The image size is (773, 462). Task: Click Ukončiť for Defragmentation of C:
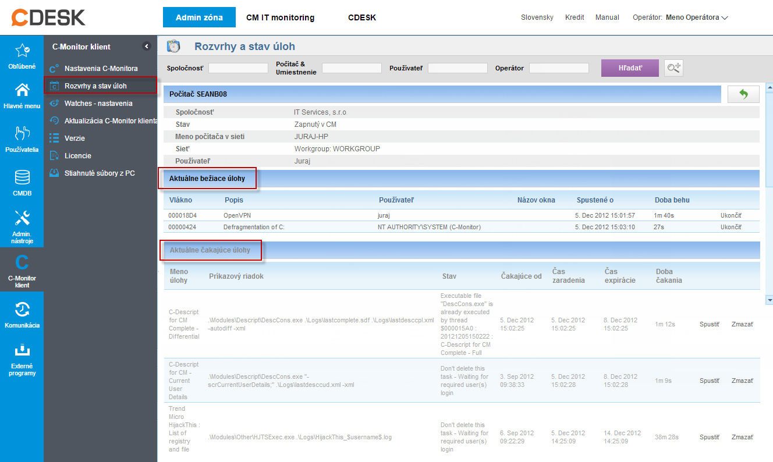pos(731,227)
